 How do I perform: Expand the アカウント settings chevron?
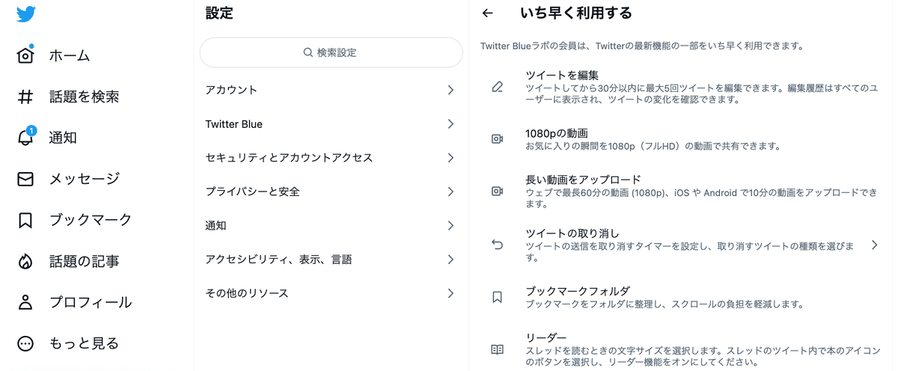click(x=450, y=90)
